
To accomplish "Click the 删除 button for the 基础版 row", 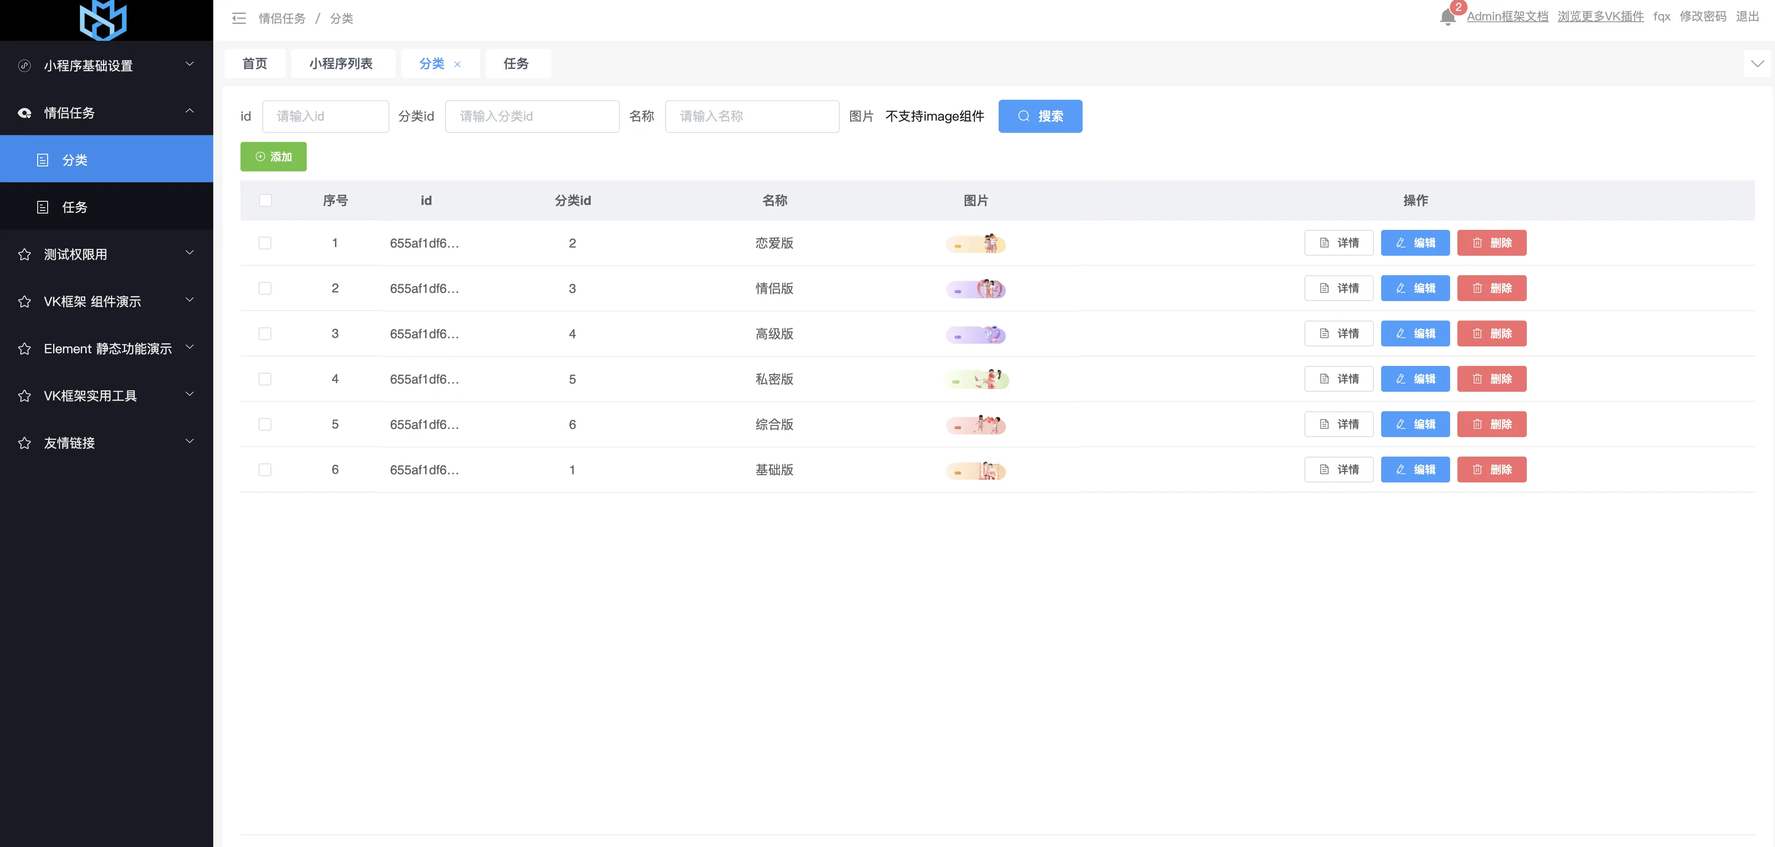I will click(x=1491, y=470).
